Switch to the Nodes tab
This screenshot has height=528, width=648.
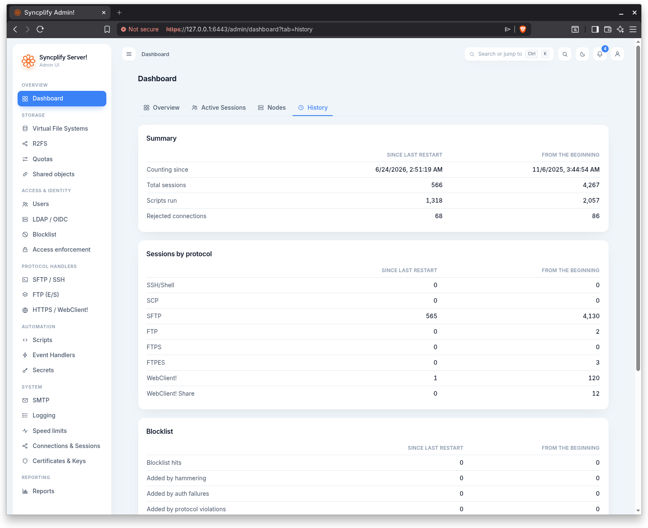272,108
